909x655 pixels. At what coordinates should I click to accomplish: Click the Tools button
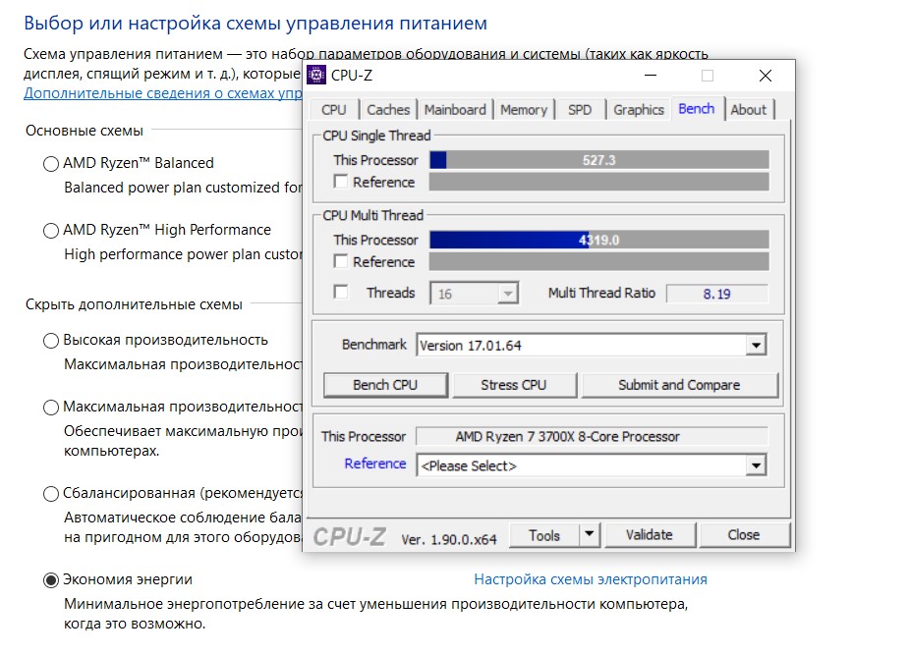click(544, 535)
